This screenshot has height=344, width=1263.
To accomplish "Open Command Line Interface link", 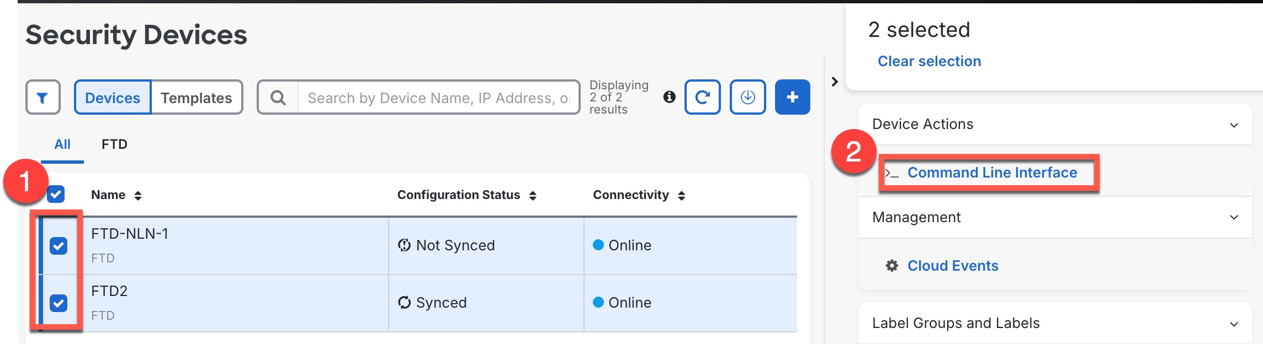I will pyautogui.click(x=992, y=173).
